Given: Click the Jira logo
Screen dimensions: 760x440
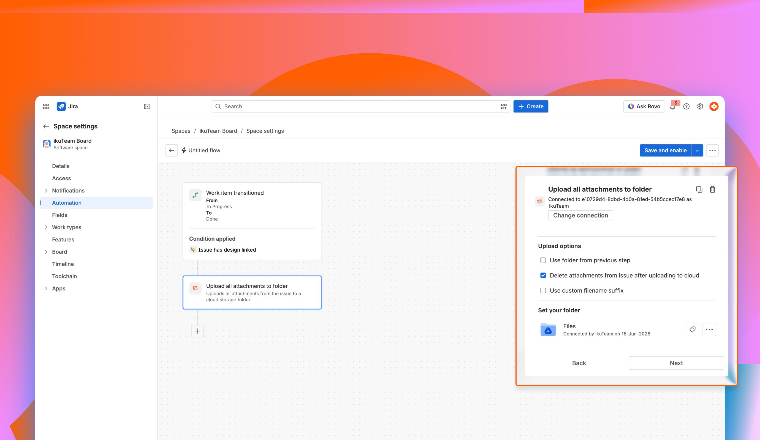Looking at the screenshot, I should (x=61, y=106).
